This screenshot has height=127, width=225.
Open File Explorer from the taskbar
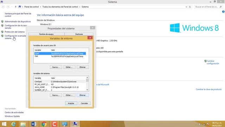(x=23, y=124)
